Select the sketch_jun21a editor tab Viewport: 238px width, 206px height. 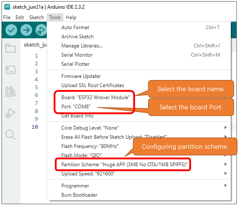point(35,45)
